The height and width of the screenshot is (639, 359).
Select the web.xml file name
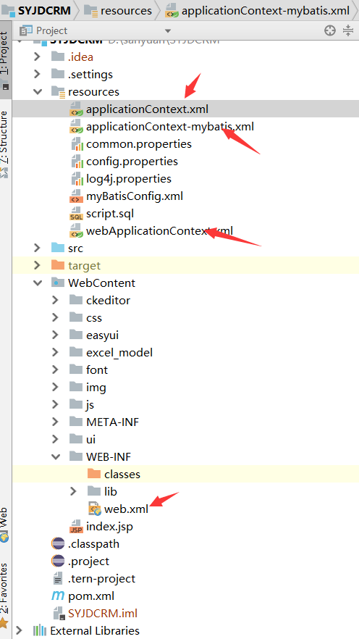(126, 509)
